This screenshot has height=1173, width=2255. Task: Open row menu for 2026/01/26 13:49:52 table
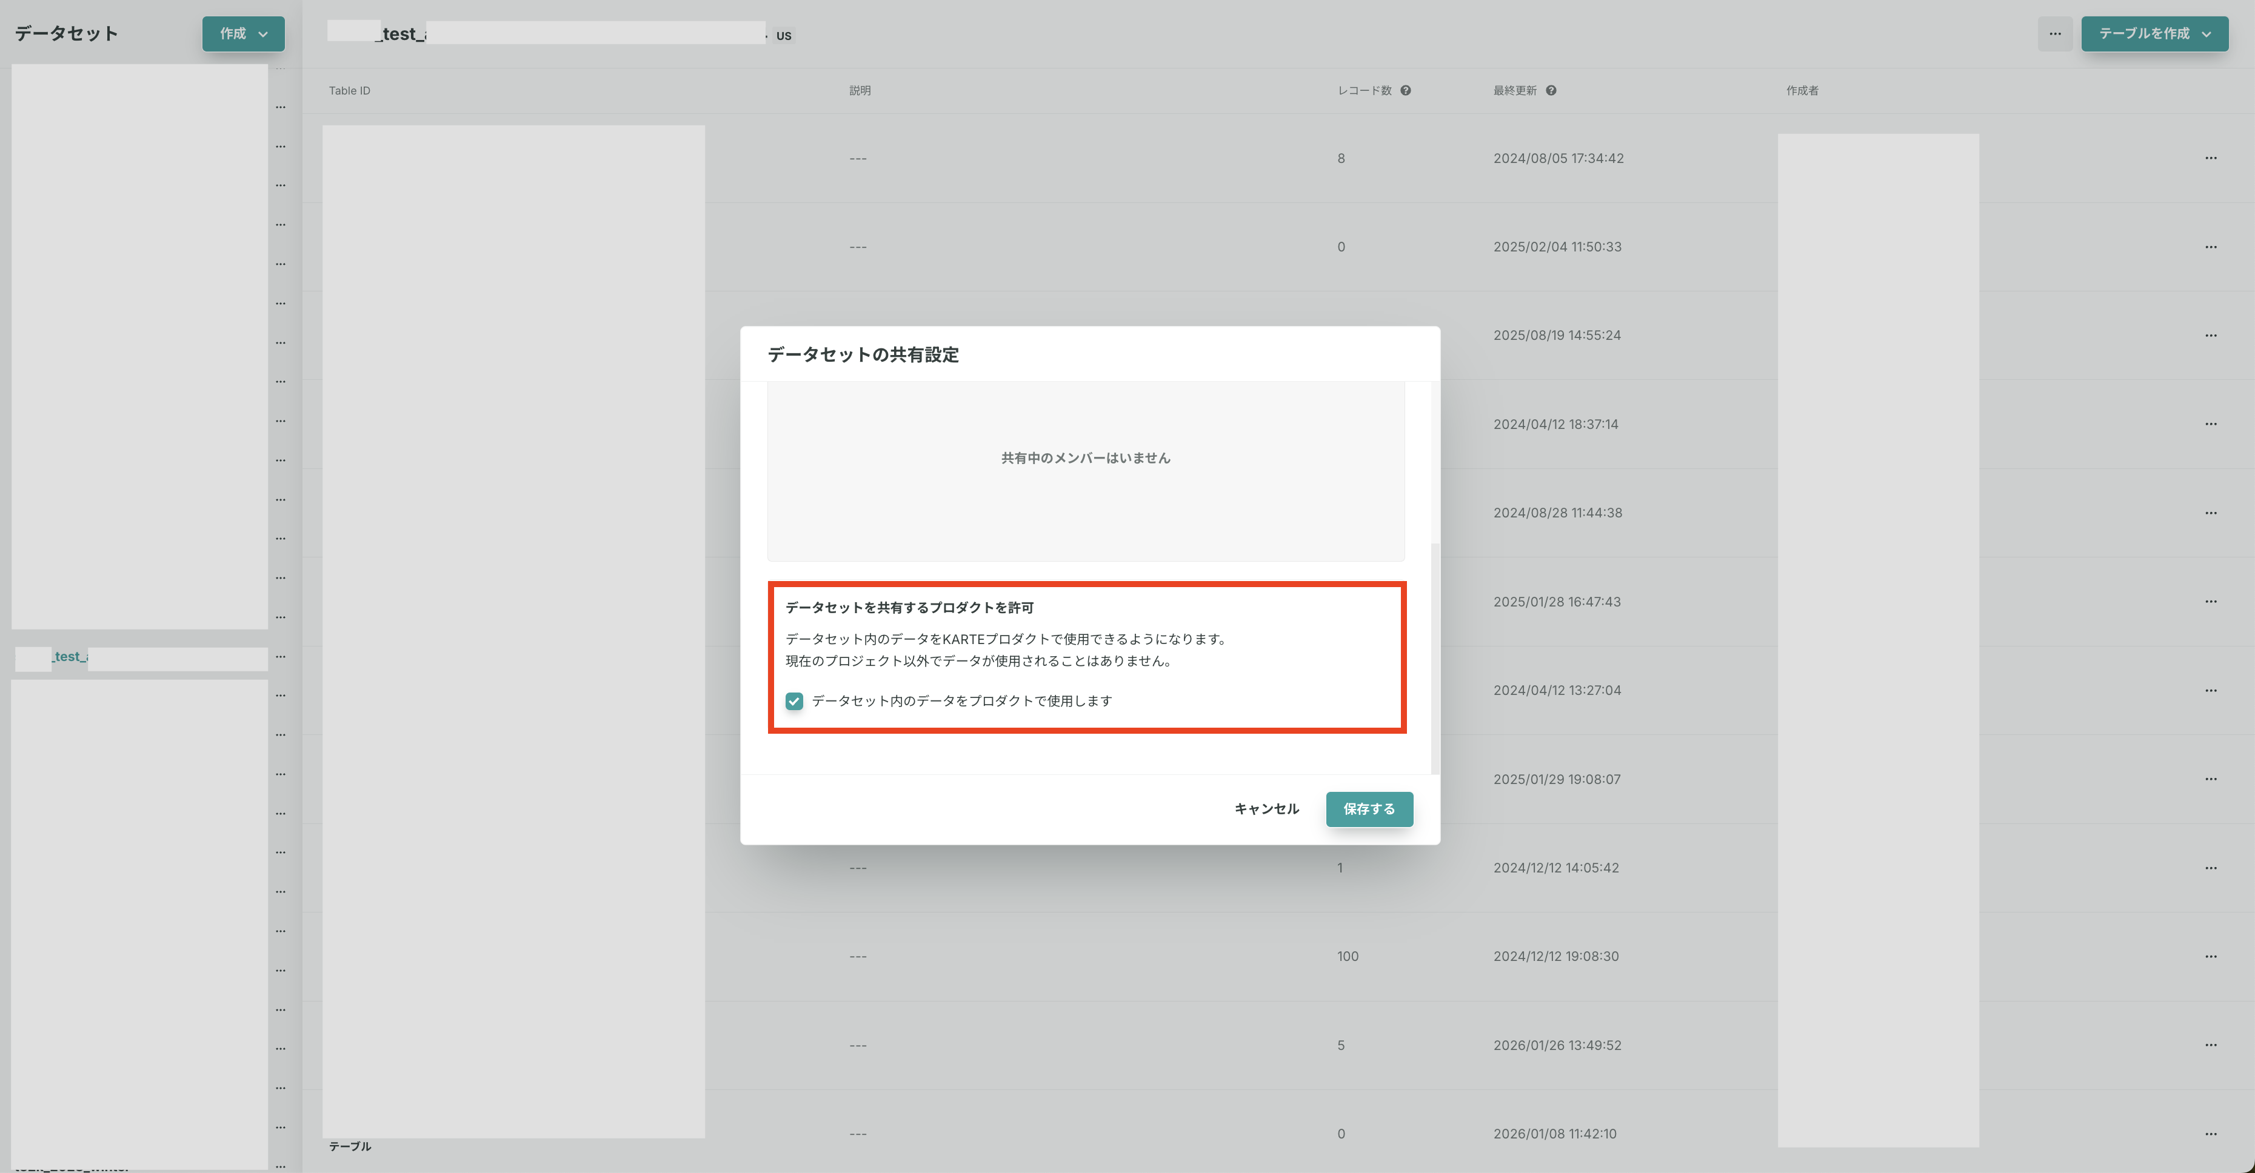(x=2210, y=1045)
